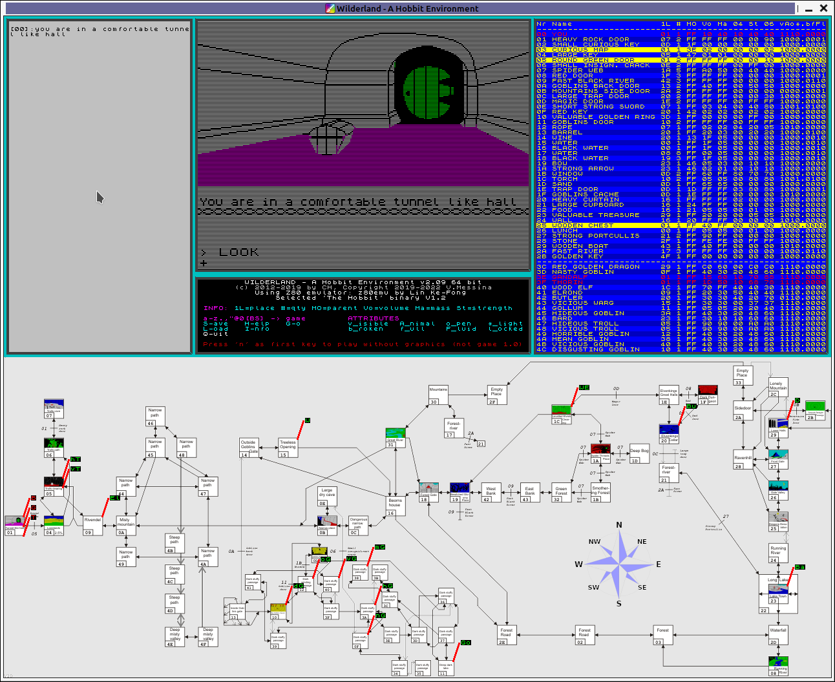This screenshot has width=835, height=682.
Task: Click the 'S-ave' command text
Action: 216,324
